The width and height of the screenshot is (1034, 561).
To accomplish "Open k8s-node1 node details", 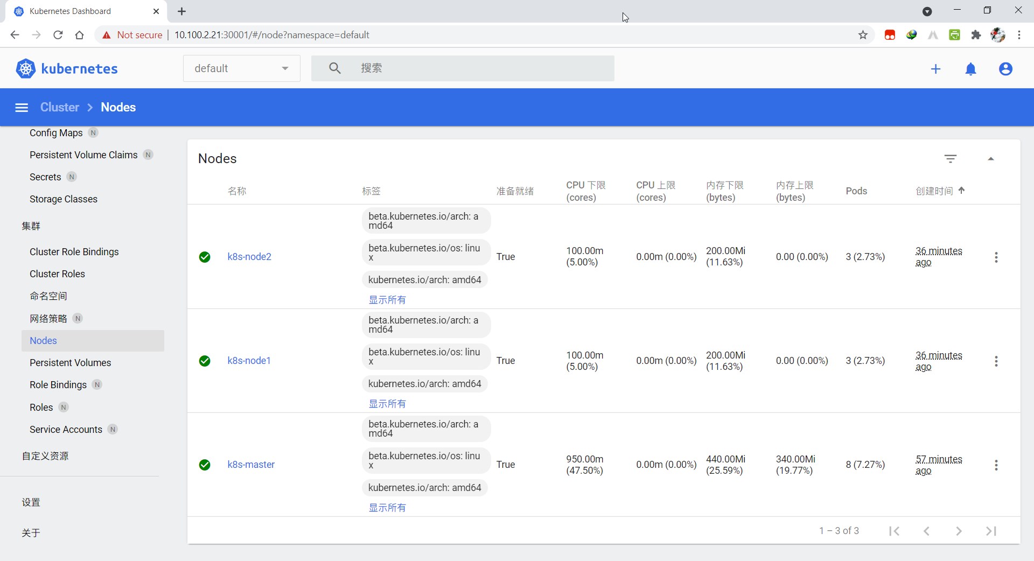I will [x=249, y=361].
